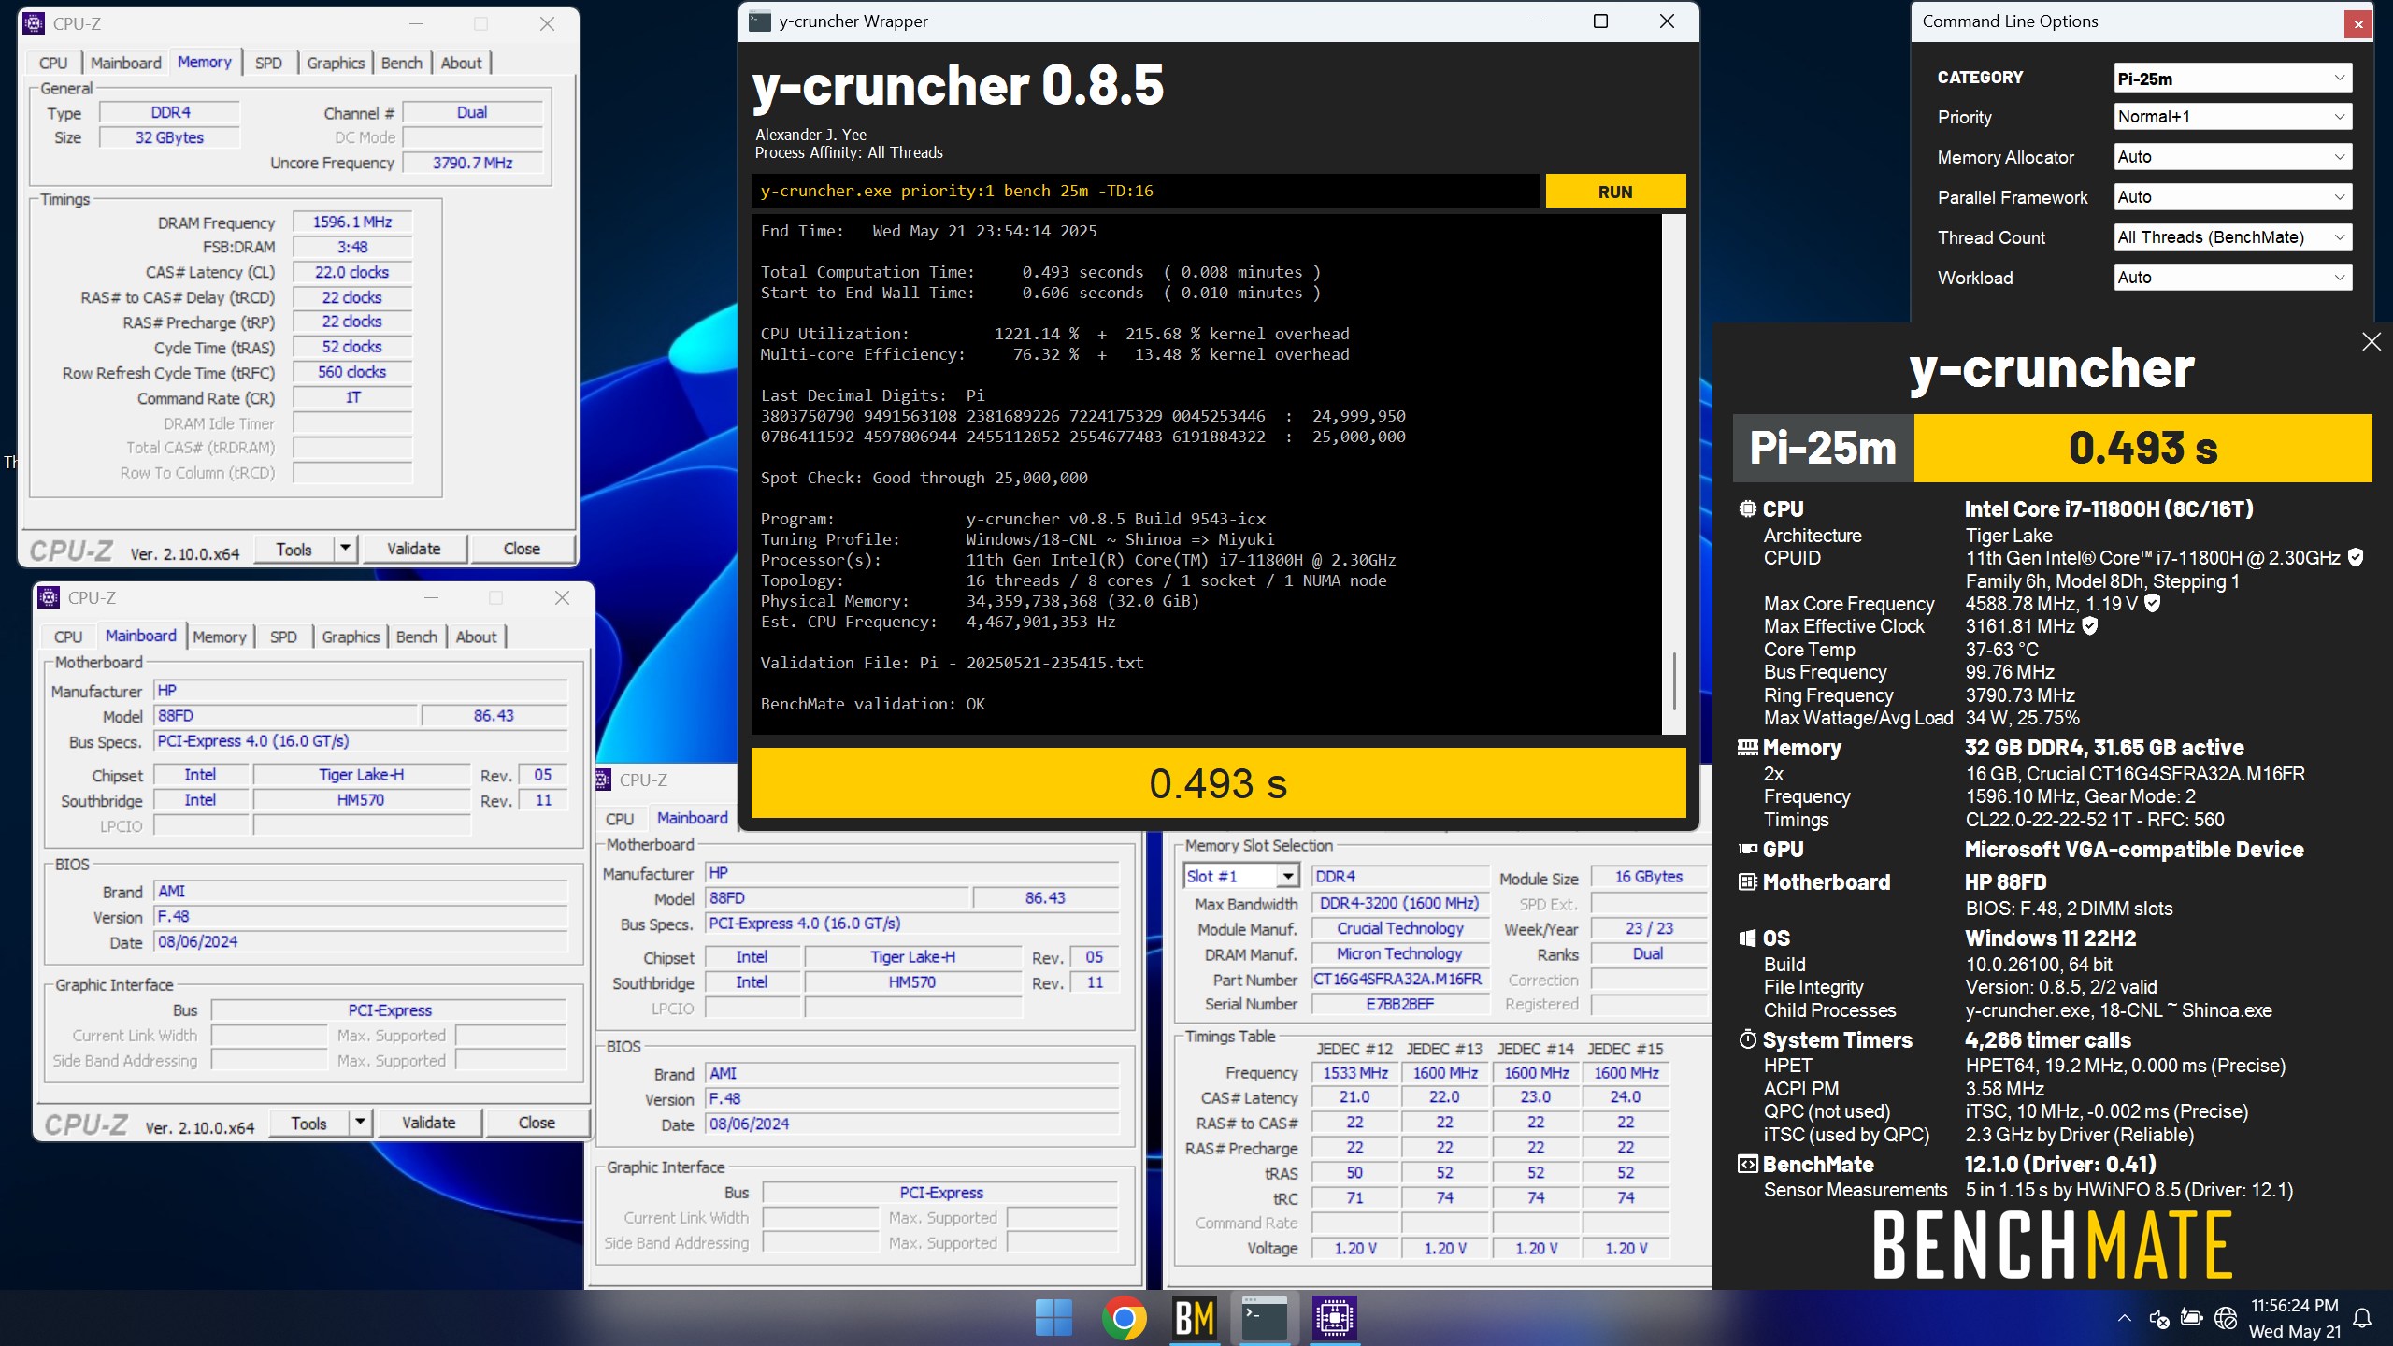Open Slot #1 memory slot selector
Image resolution: width=2393 pixels, height=1346 pixels.
(x=1241, y=877)
